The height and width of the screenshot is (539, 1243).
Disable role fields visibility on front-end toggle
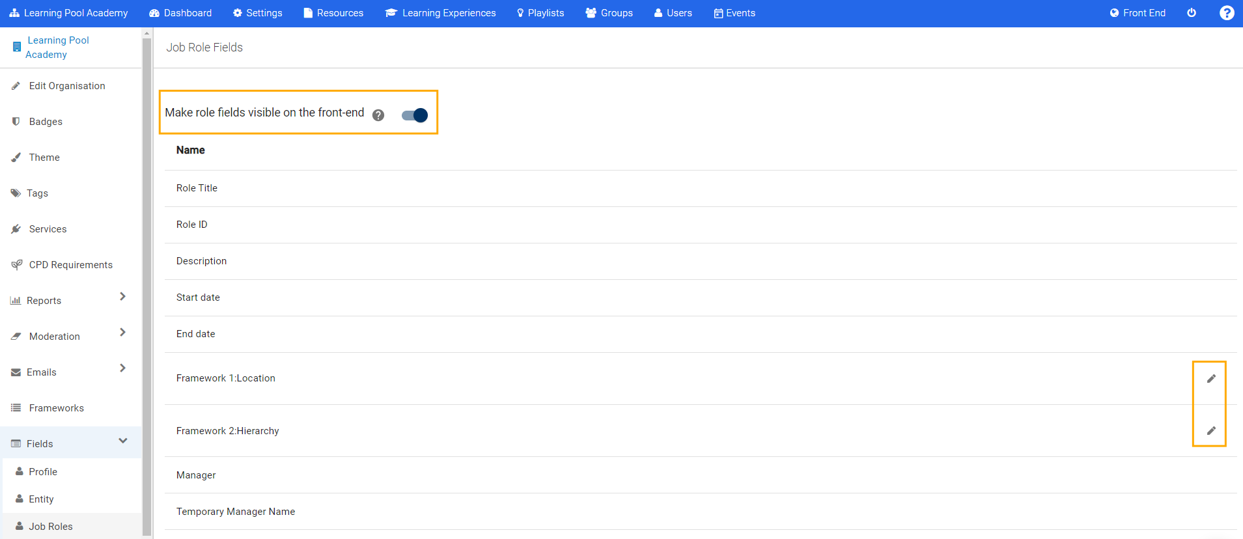point(415,115)
